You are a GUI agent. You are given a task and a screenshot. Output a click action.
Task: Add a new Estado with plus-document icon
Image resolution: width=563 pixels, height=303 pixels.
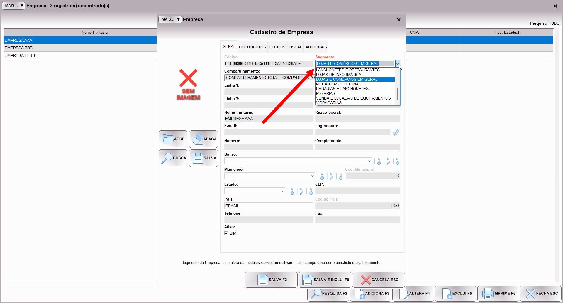pyautogui.click(x=291, y=191)
